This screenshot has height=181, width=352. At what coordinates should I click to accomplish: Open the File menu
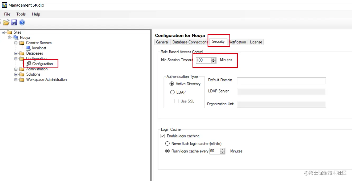[7, 14]
